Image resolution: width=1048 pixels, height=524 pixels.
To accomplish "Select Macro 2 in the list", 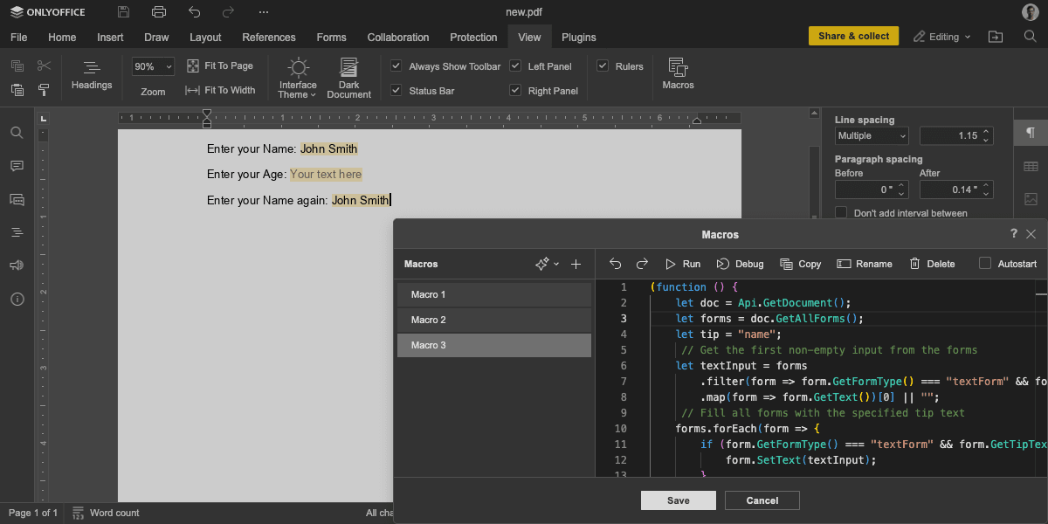I will (x=494, y=320).
